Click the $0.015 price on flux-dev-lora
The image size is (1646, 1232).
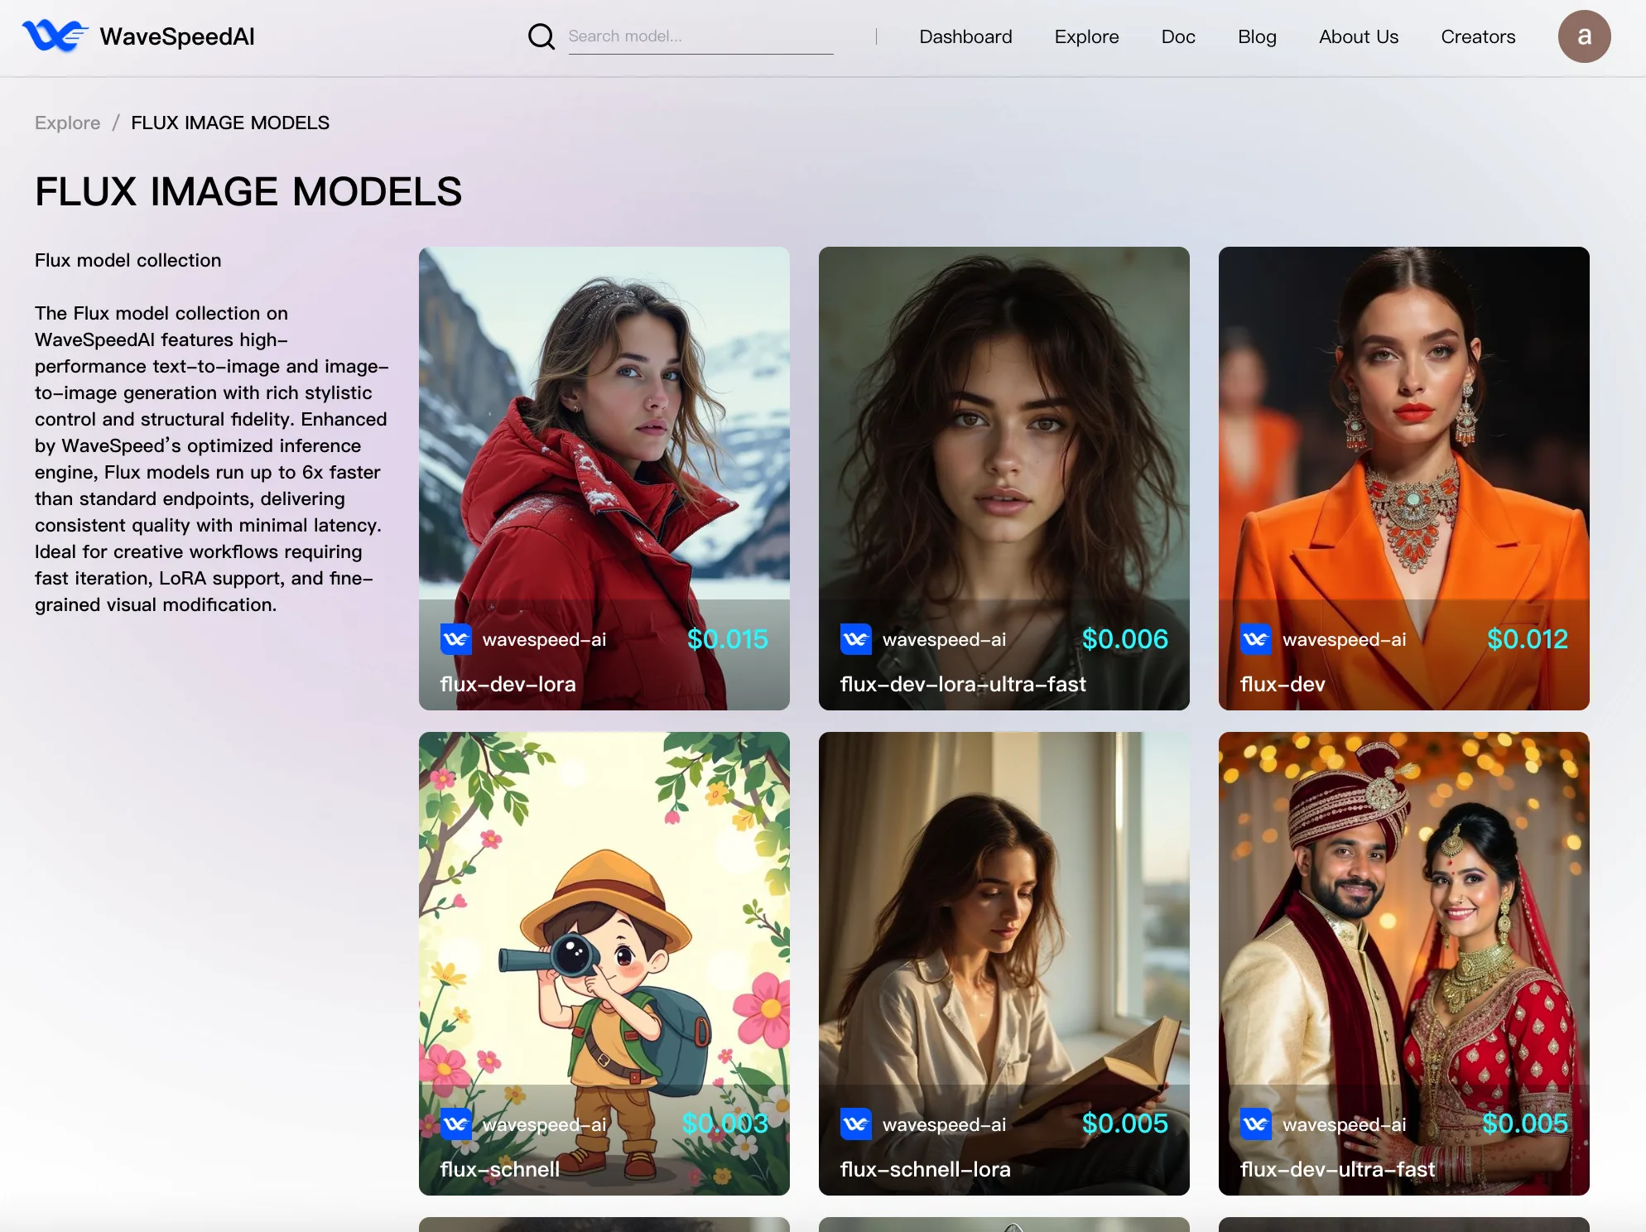coord(728,639)
